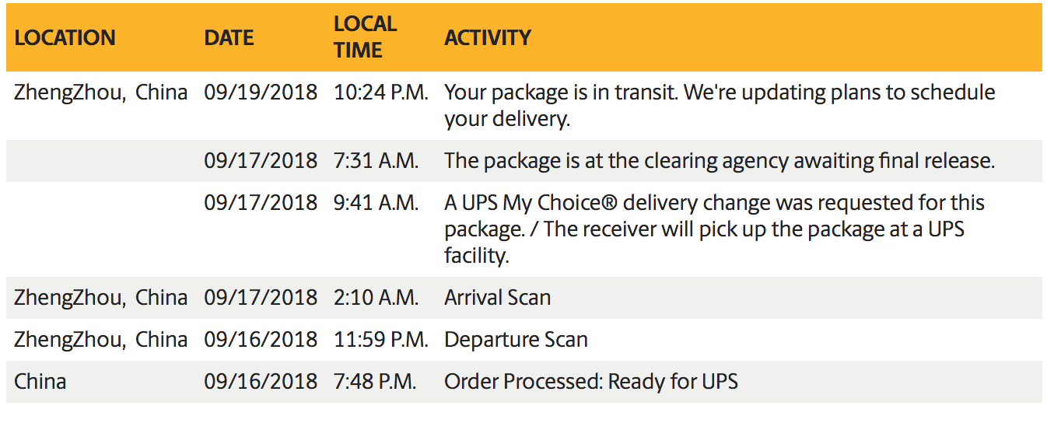Click the 2:10 A.M. time cell
The width and height of the screenshot is (1061, 437).
(x=376, y=297)
